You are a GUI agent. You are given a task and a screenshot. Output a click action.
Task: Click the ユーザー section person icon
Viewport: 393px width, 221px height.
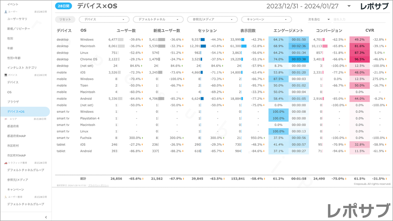[x=5, y=12]
